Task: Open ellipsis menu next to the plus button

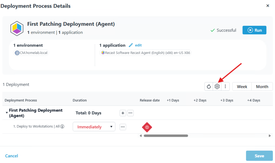Action: [x=130, y=113]
